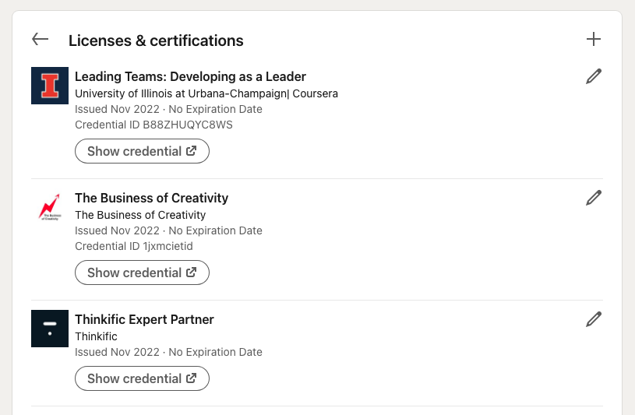Screen dimensions: 635x415
Task: Edit Thinkific Expert Partner entry pencil
Action: (x=593, y=319)
